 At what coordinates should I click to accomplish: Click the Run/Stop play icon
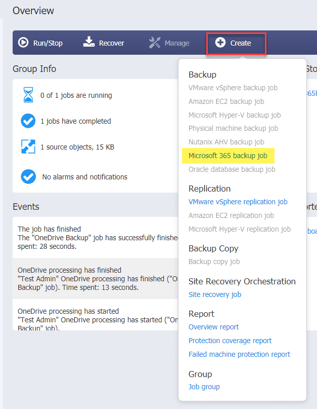pyautogui.click(x=23, y=42)
